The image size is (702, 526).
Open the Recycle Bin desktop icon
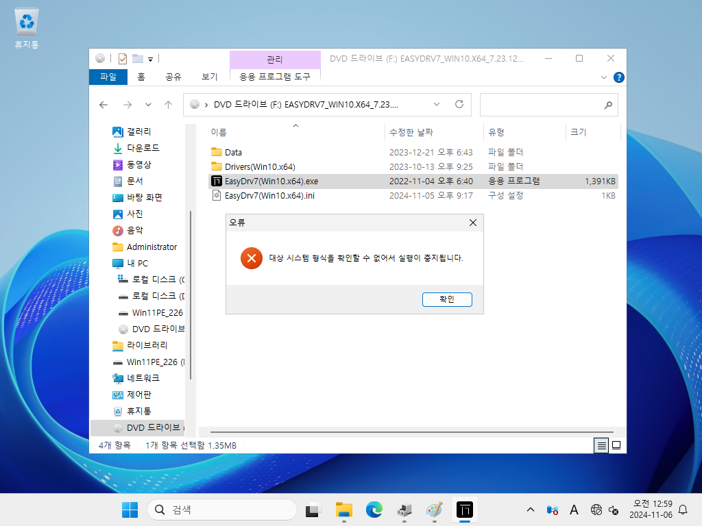coord(27,29)
